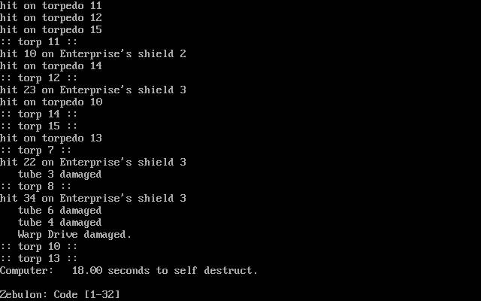Screen dimensions: 481x301
Task: Click "hit 34 on Enterprise's shield 3"
Action: click(92, 198)
